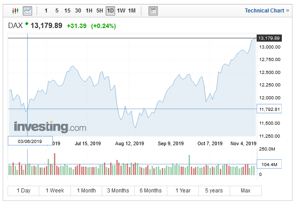Click the 12,500.00 price axis label
This screenshot has height=204, width=297.
pos(270,72)
